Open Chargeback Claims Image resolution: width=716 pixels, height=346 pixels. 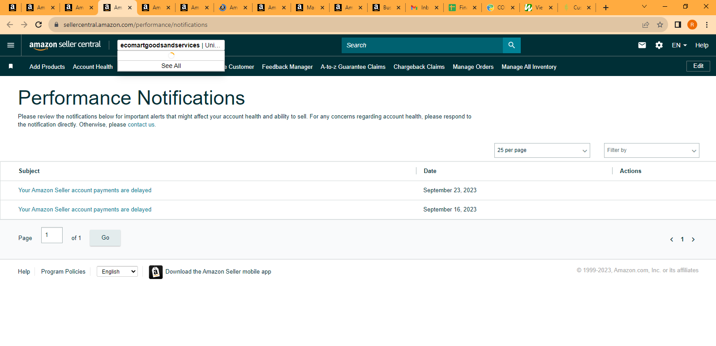coord(419,67)
